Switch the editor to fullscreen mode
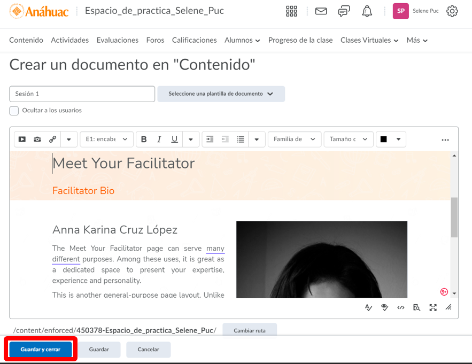 [432, 307]
